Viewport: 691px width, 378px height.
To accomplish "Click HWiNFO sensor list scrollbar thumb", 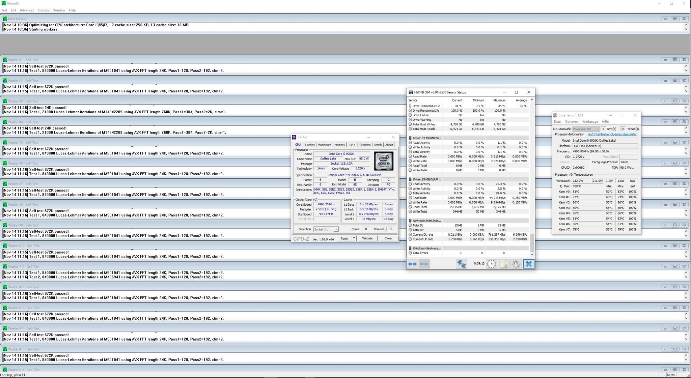I will (532, 242).
